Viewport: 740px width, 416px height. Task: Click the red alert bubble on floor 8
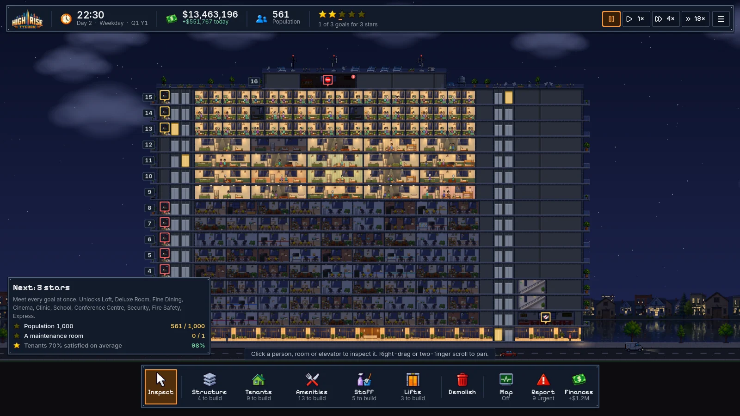[165, 207]
